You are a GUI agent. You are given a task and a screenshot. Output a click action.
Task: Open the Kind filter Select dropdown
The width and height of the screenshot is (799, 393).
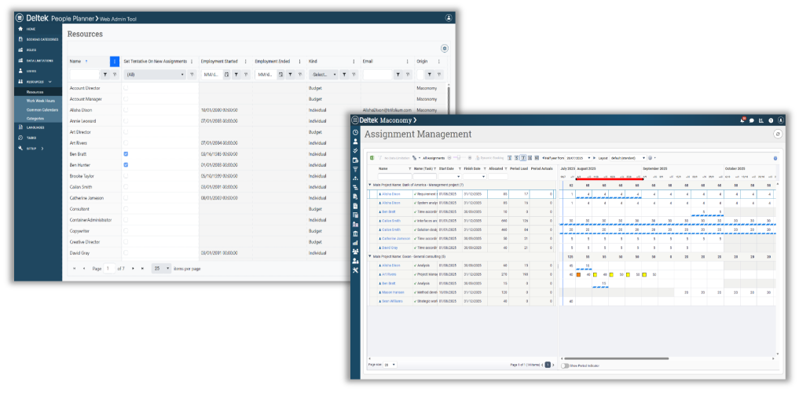324,75
